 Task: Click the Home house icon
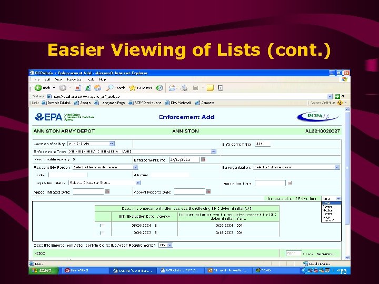coord(98,88)
